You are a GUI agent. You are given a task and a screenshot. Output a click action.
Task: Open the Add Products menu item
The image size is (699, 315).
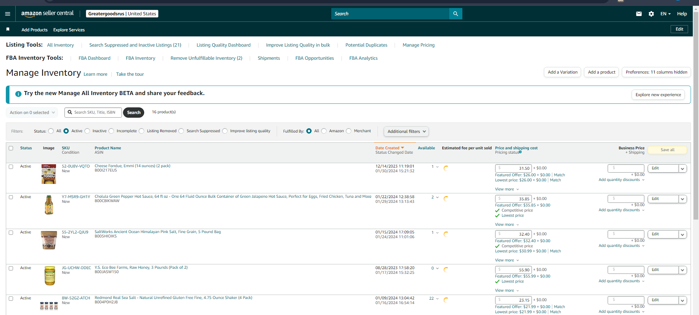(35, 30)
